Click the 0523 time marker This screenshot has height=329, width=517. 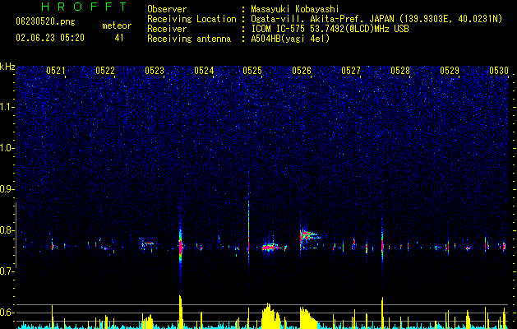tap(155, 70)
